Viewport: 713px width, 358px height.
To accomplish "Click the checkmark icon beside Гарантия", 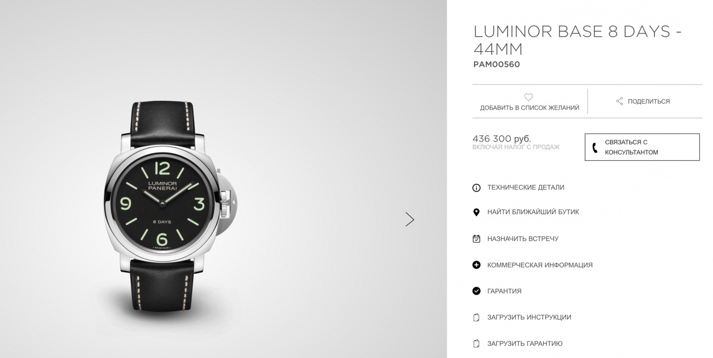I will (x=476, y=291).
